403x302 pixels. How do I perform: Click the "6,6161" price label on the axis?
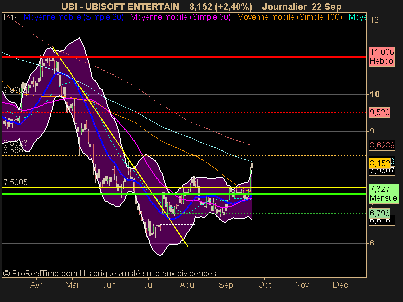click(382, 221)
